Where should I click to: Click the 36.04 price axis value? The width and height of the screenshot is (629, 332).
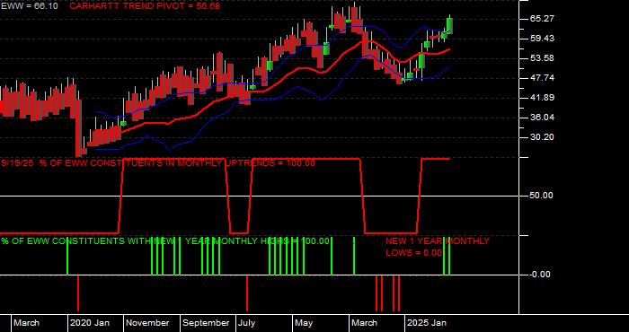[x=542, y=118]
